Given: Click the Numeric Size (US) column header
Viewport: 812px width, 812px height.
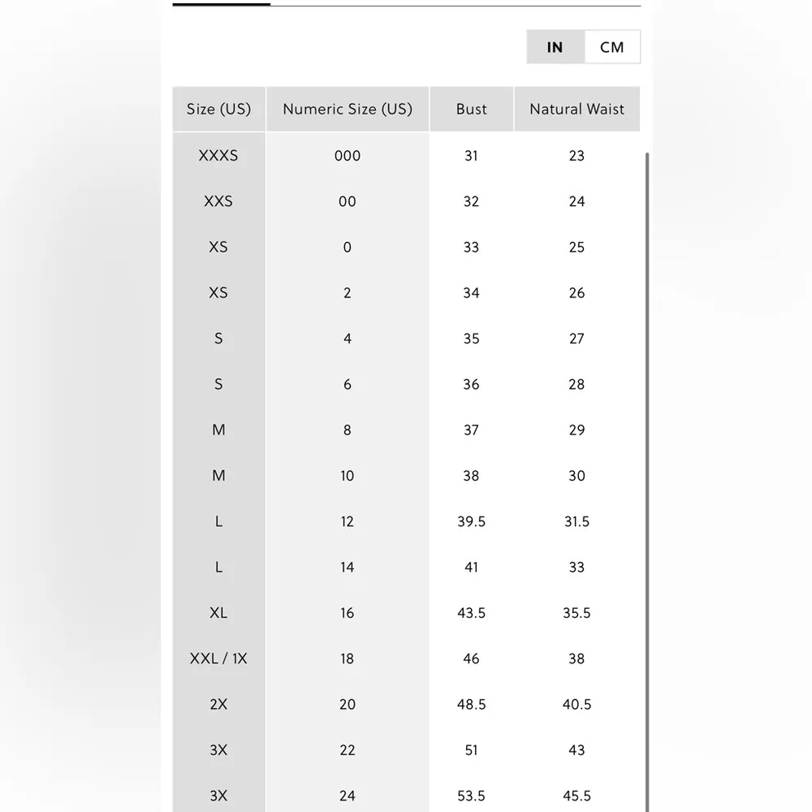Looking at the screenshot, I should (x=348, y=109).
